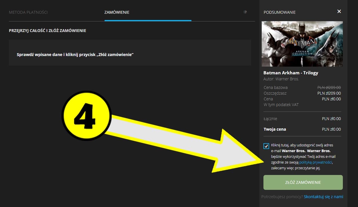
Task: Switch to the Metoda płatności tab
Action: click(x=28, y=12)
